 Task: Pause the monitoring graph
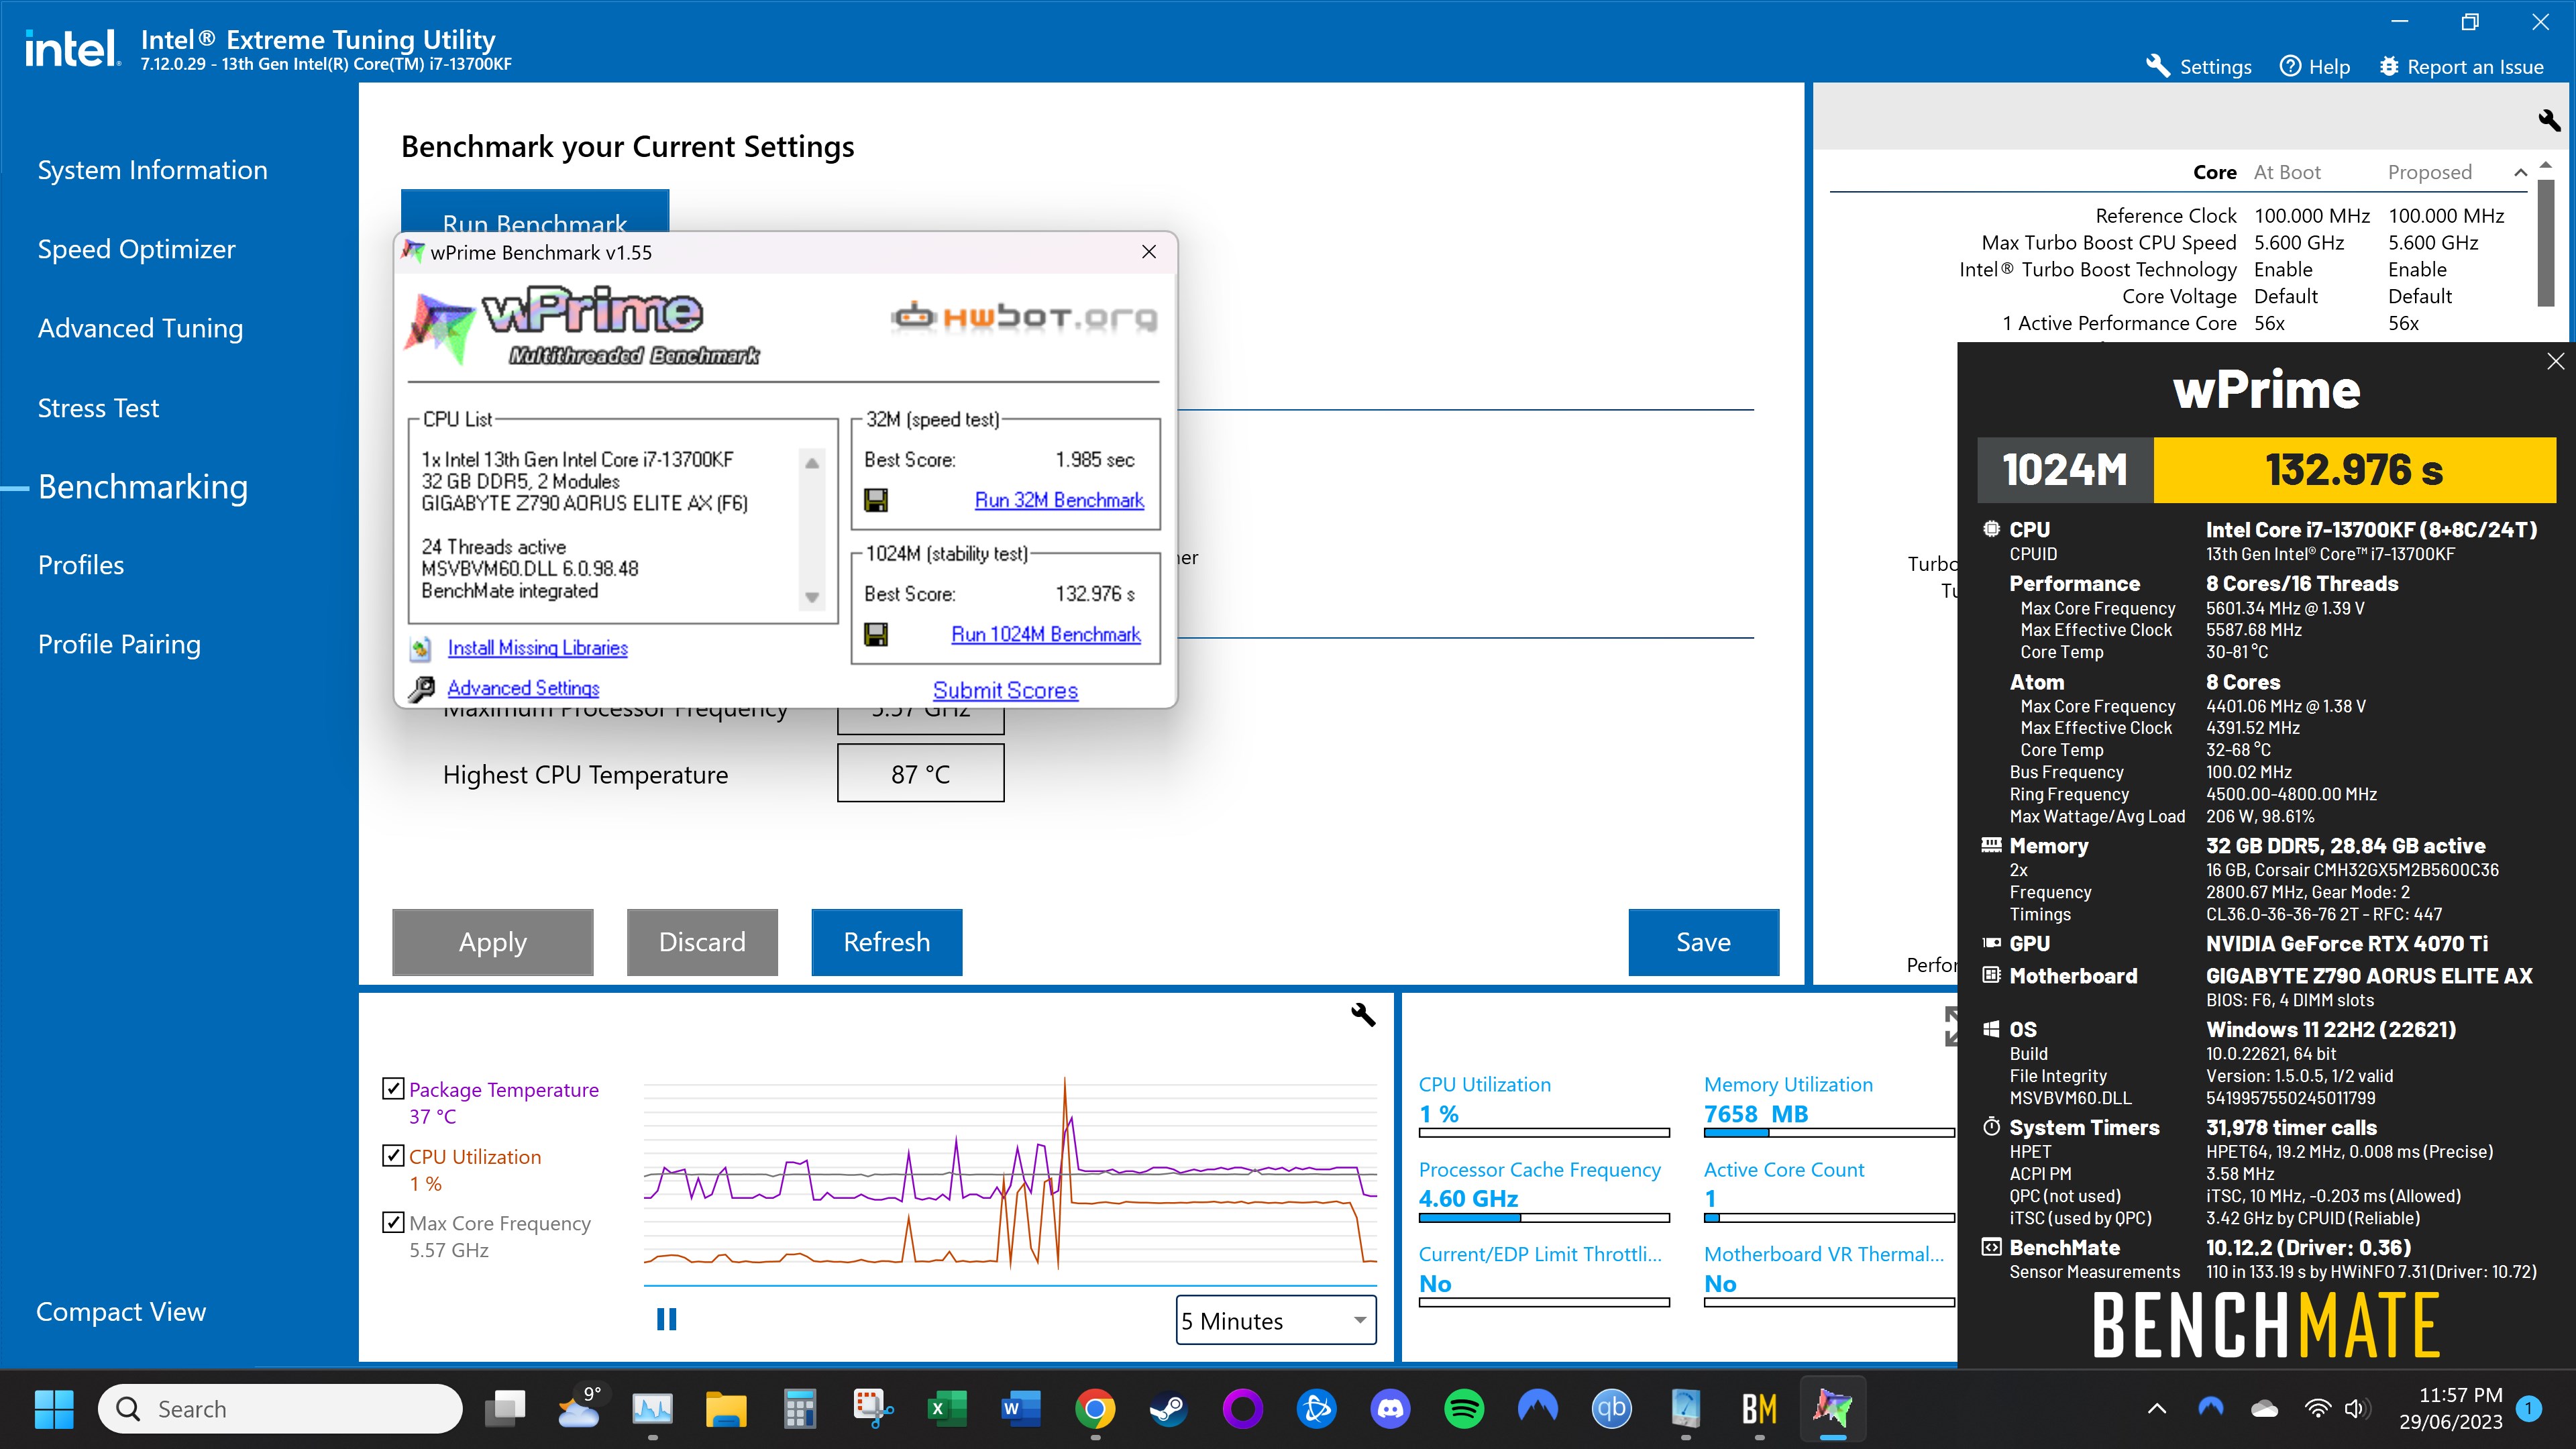pos(666,1320)
